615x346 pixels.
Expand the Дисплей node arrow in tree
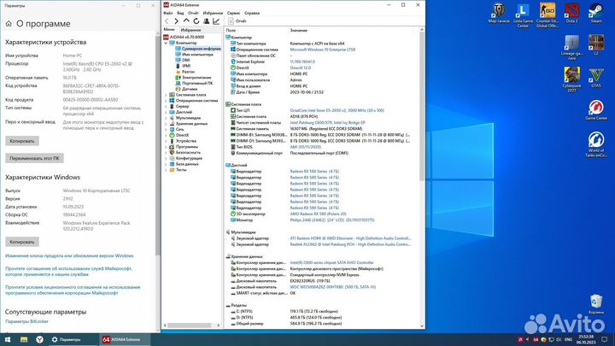pos(166,112)
